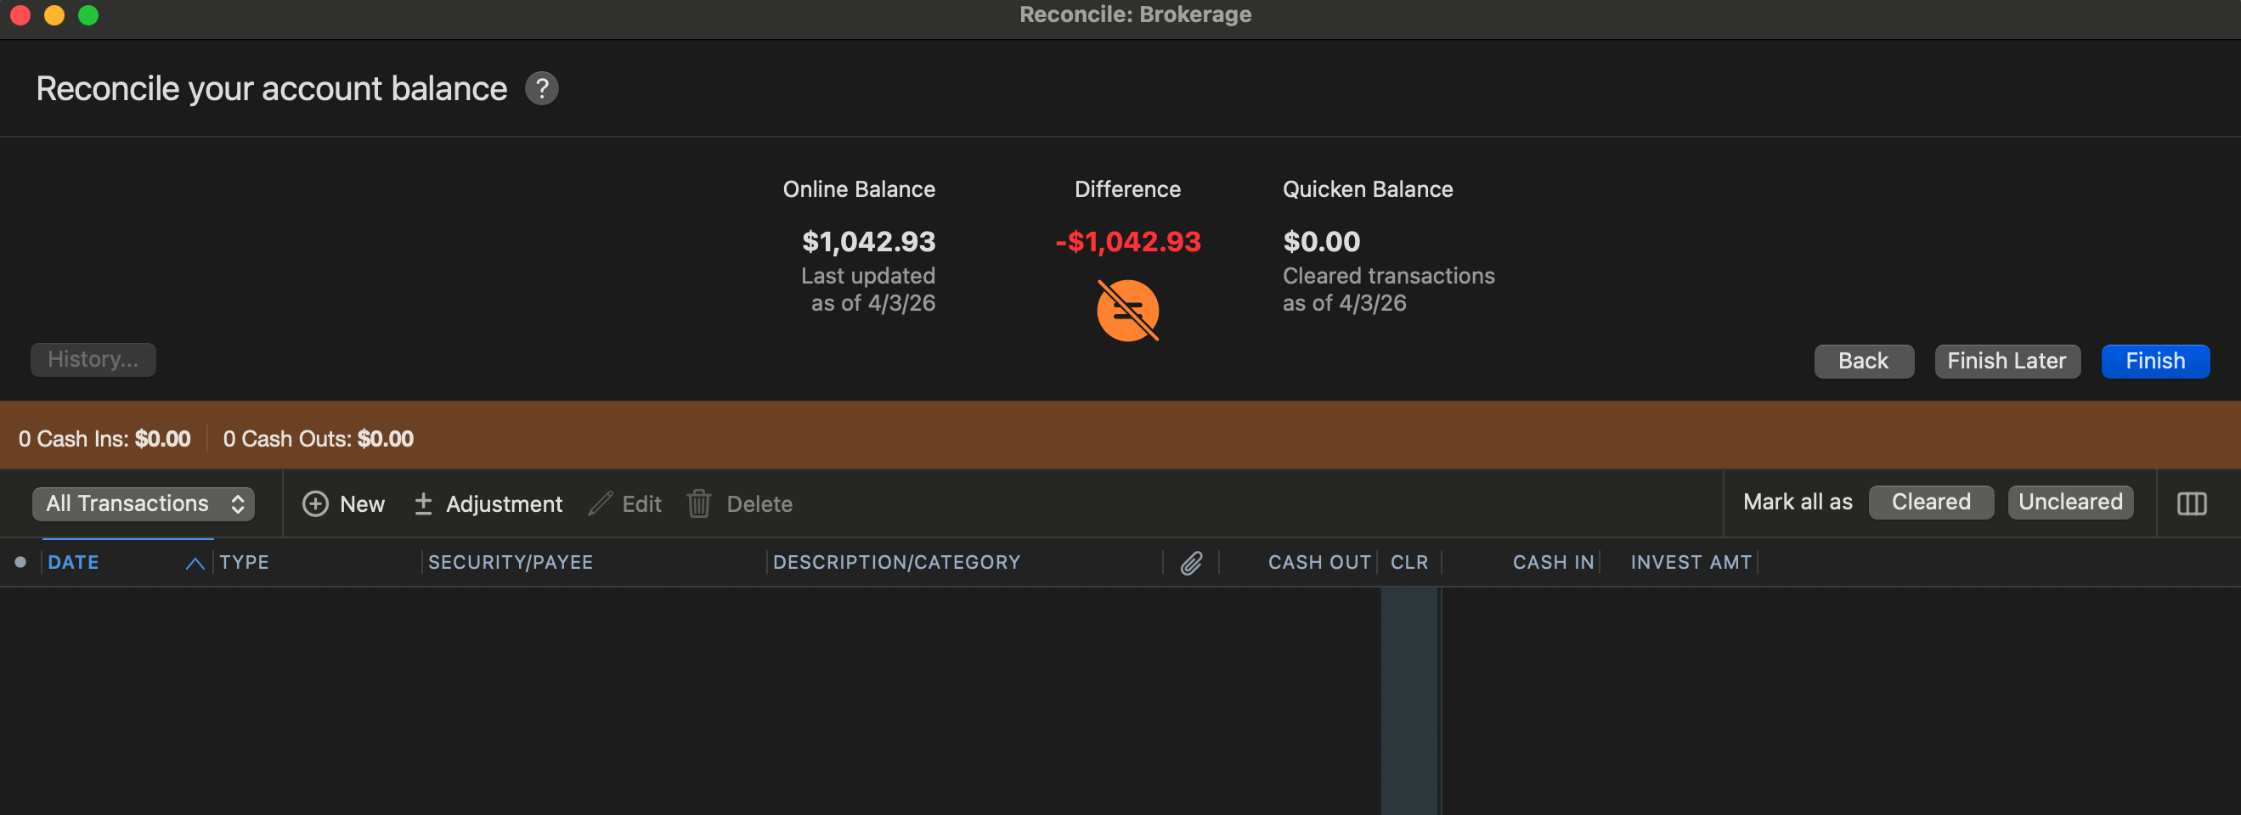
Task: Click the help question mark icon
Action: click(541, 89)
